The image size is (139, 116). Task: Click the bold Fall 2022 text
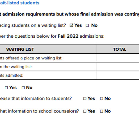(x=68, y=36)
